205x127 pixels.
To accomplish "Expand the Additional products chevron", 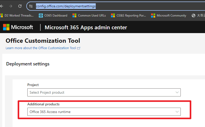I will tap(177, 112).
